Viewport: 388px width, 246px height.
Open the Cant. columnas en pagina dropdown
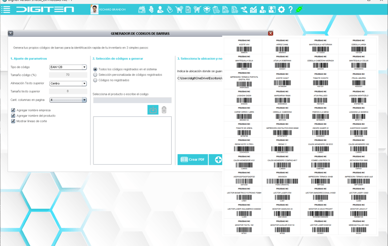68,100
